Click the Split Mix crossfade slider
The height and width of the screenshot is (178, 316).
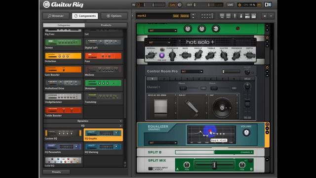pos(214,165)
